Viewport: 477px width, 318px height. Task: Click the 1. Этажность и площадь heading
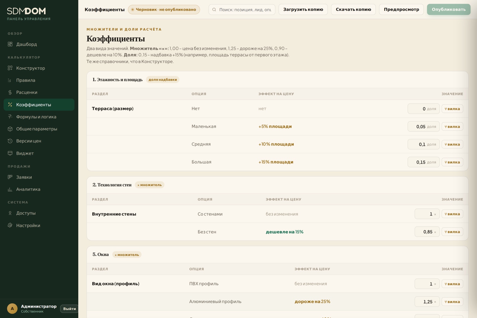(x=118, y=80)
